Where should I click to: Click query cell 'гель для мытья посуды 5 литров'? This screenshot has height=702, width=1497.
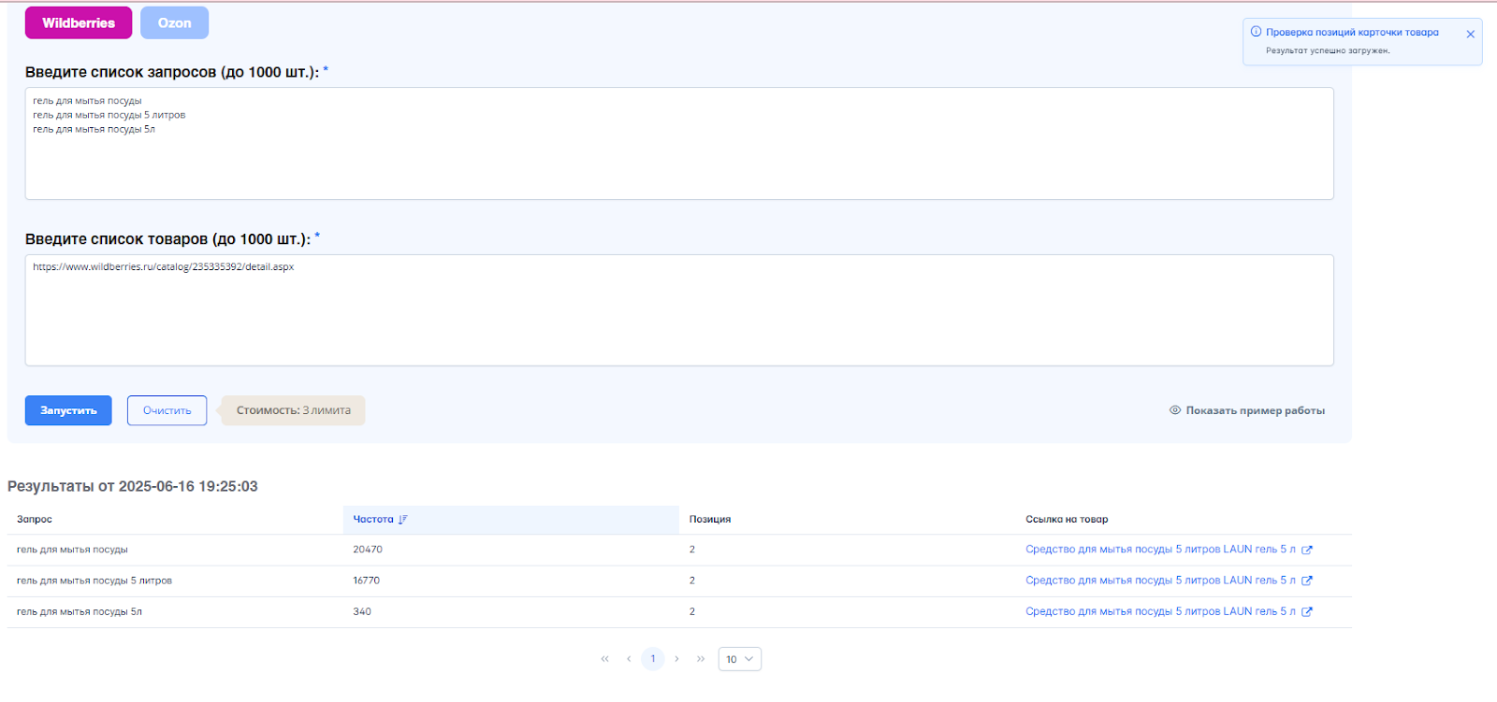94,580
